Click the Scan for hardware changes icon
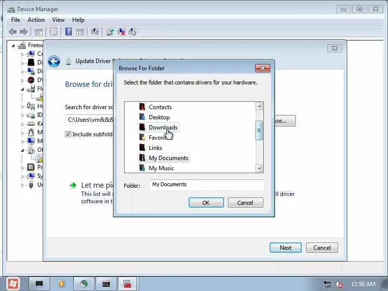Screen dimensions: 388x291 click(x=95, y=32)
